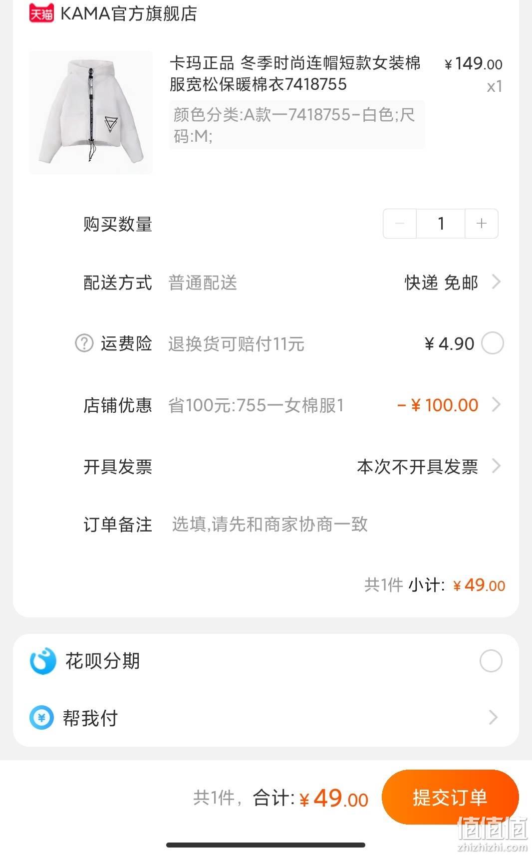
Task: Click the product title 卡玛正品 冬季时尚连帽
Action: click(x=295, y=73)
